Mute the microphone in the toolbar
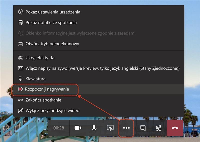Screen dimensions: 200x142 94,128
